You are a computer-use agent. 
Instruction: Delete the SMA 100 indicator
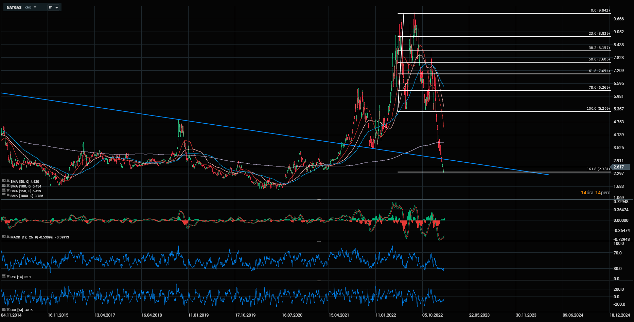click(x=8, y=185)
